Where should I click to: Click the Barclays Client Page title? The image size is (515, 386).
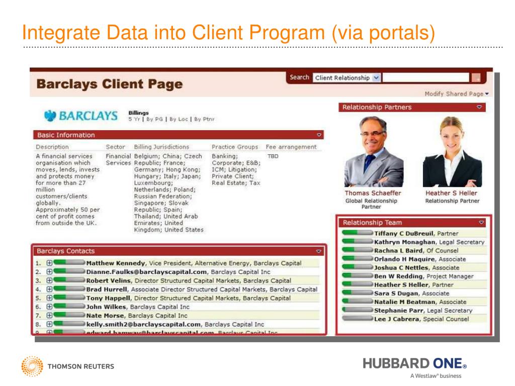(109, 84)
